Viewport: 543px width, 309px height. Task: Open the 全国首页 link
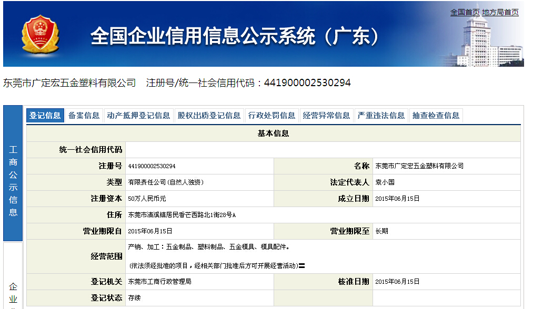(x=465, y=12)
